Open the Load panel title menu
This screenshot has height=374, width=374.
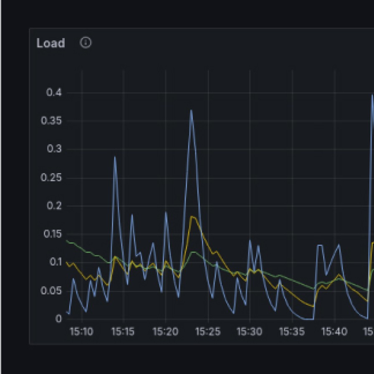click(51, 43)
